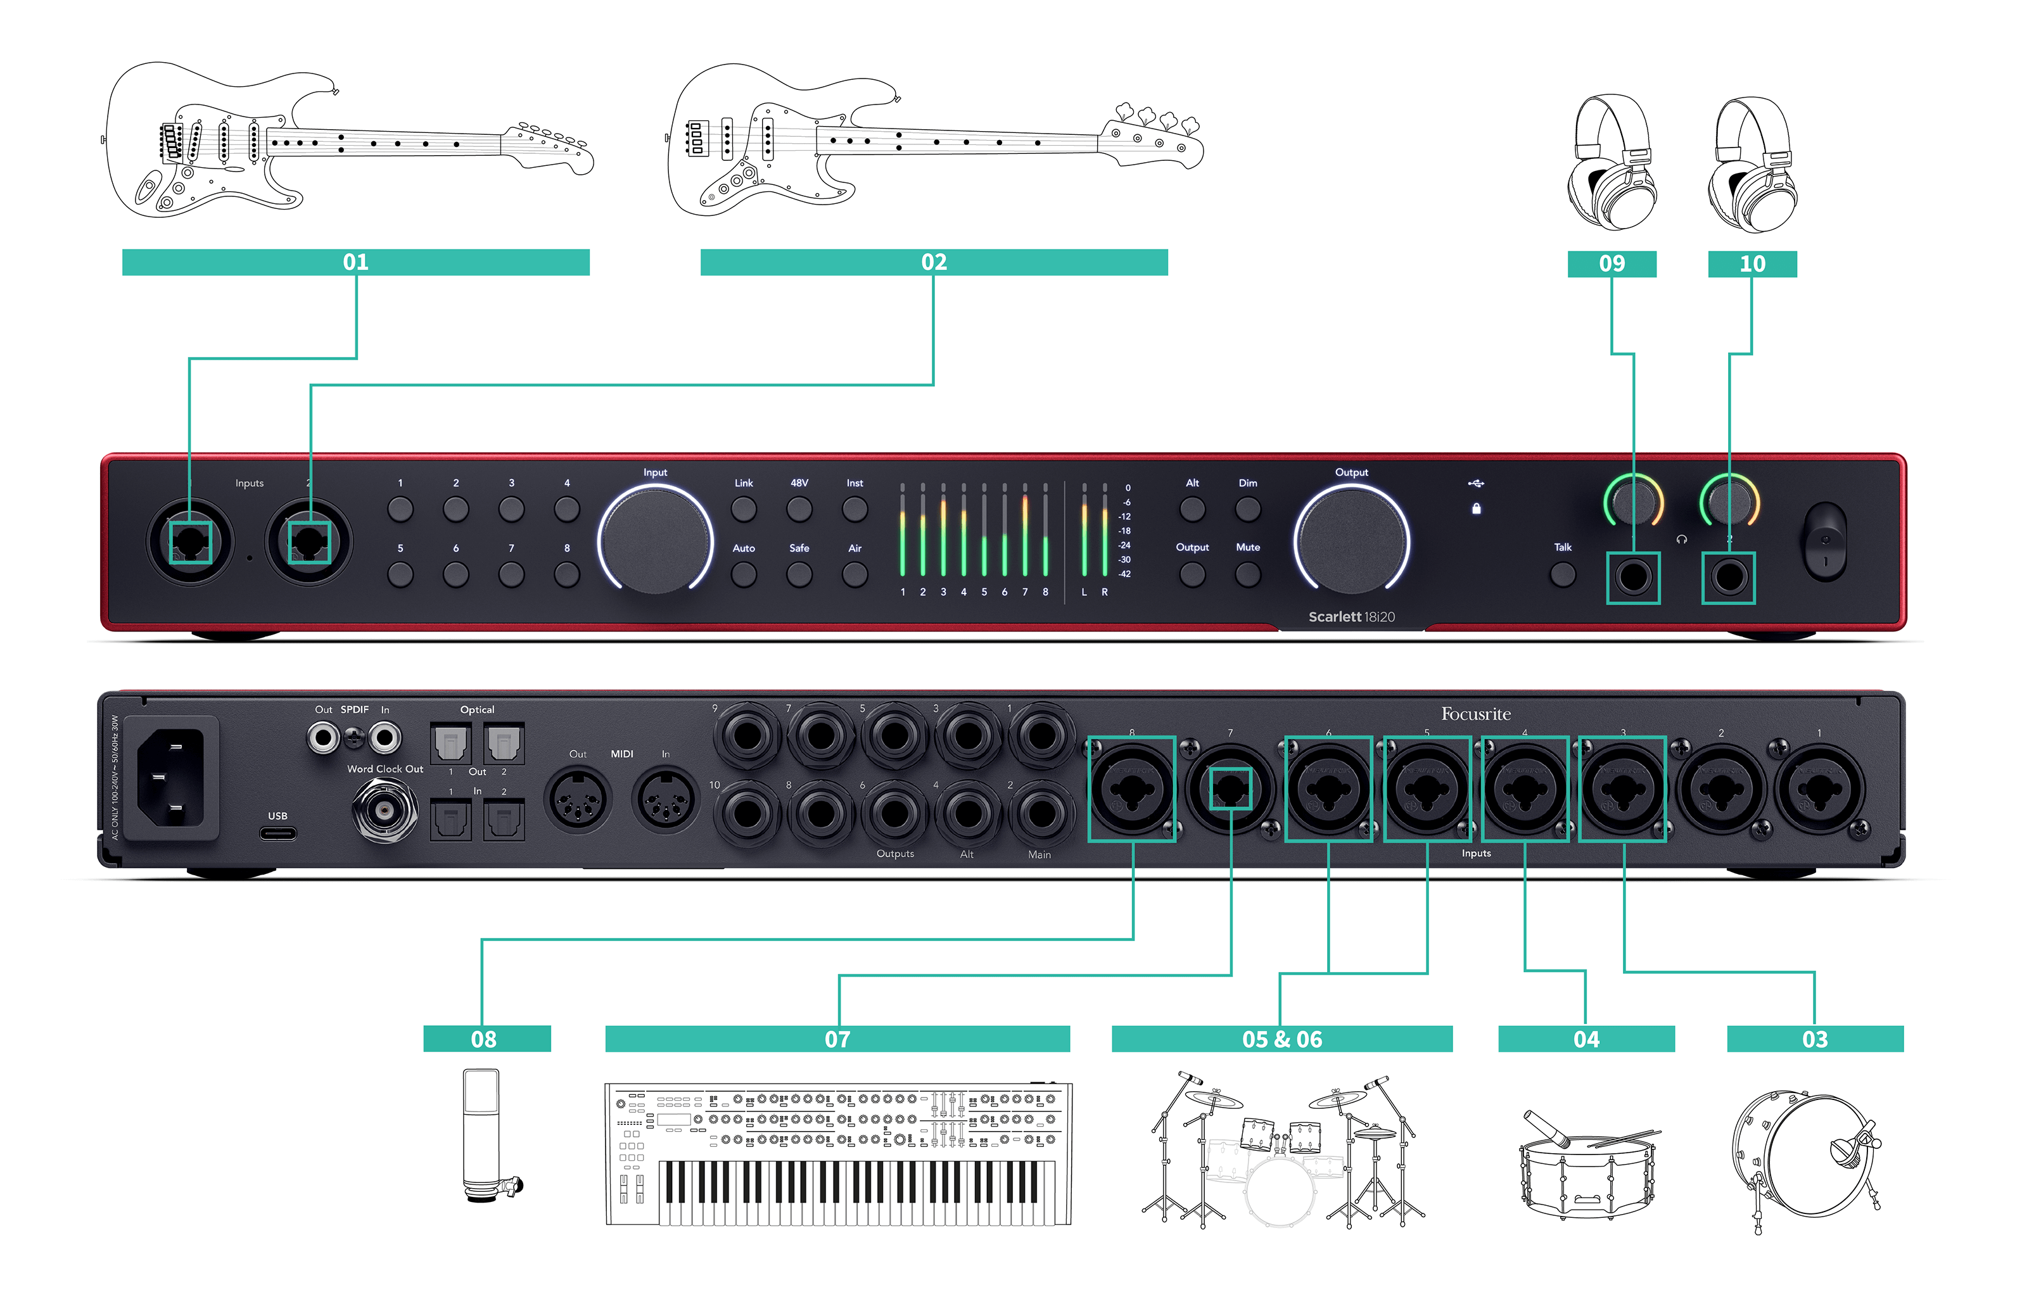Image resolution: width=2041 pixels, height=1297 pixels.
Task: Click the SPDIF Out RCA connector
Action: 323,738
